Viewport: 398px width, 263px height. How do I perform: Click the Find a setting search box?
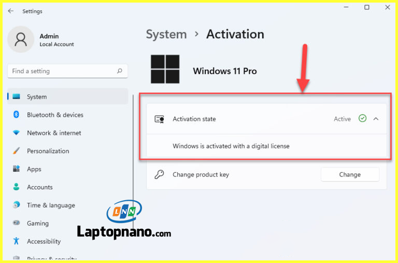[x=67, y=71]
